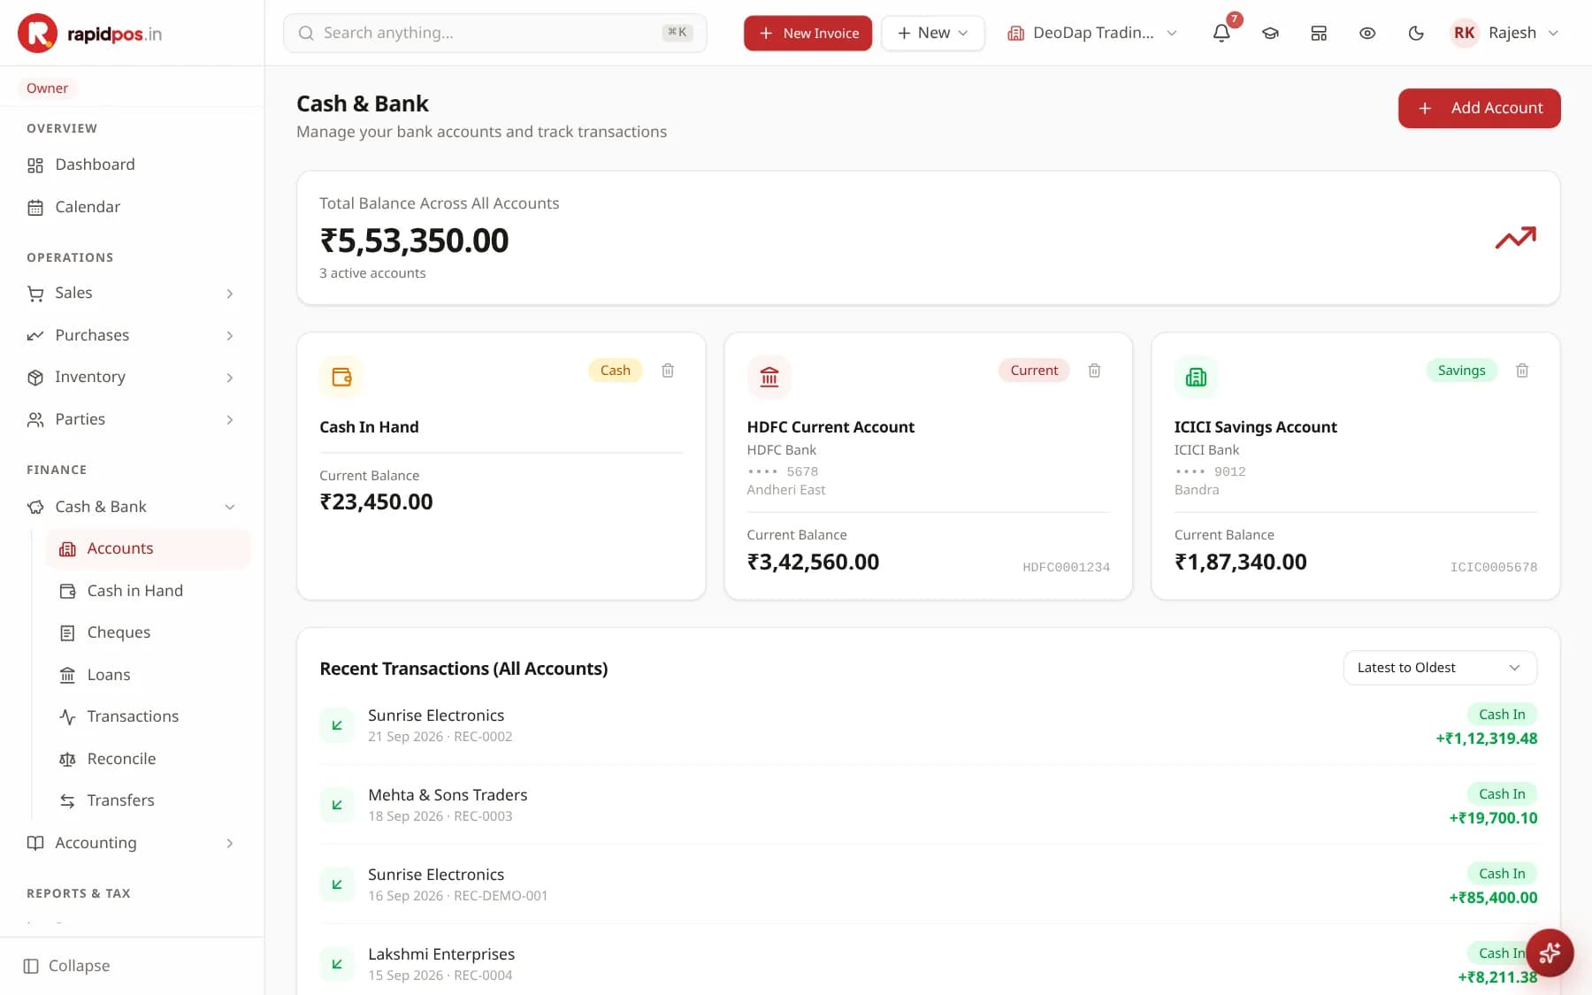Screen dimensions: 1592x995
Task: Expand the Purchases submenu chevron
Action: coord(230,336)
